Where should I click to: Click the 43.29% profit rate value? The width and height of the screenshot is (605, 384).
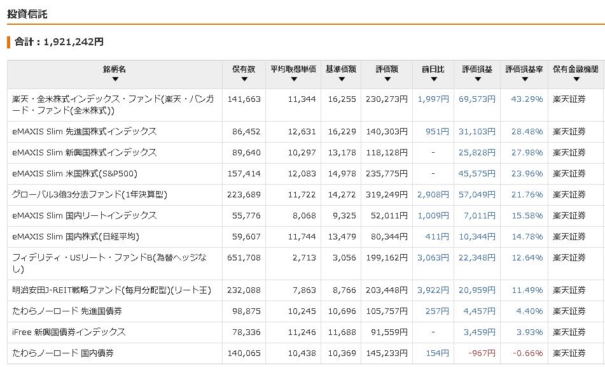[x=527, y=99]
